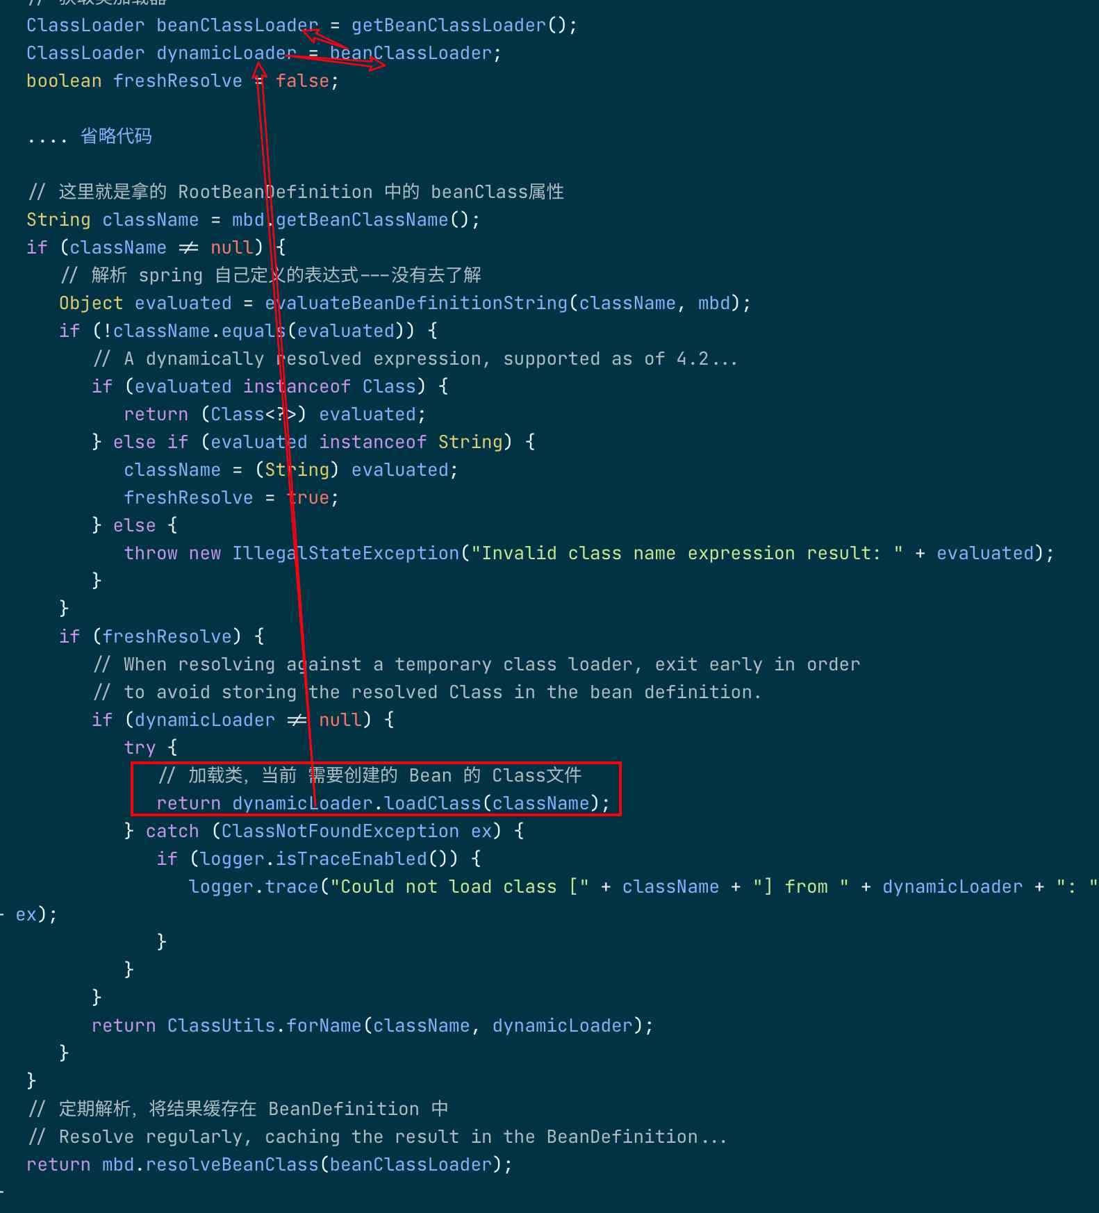This screenshot has height=1213, width=1099.
Task: Click the mbd.resolveBeanClass return statement
Action: point(270,1165)
